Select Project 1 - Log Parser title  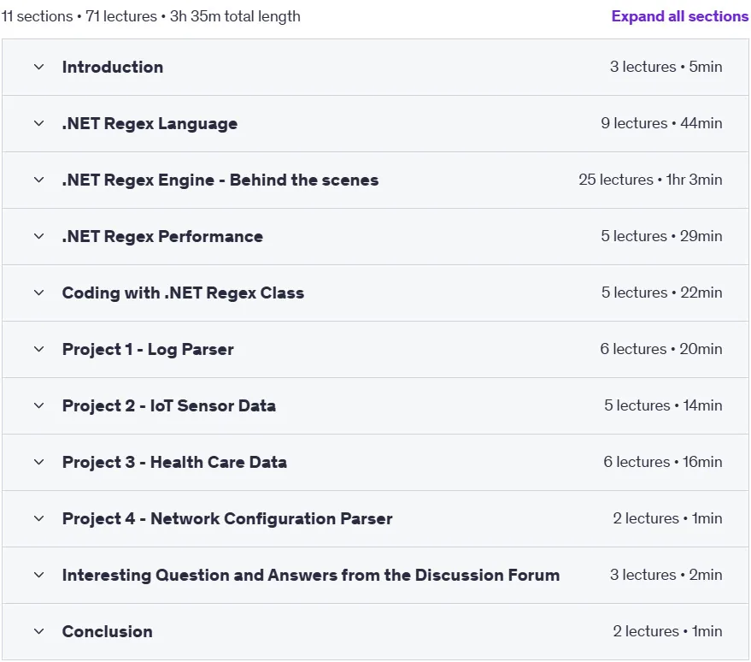(148, 350)
